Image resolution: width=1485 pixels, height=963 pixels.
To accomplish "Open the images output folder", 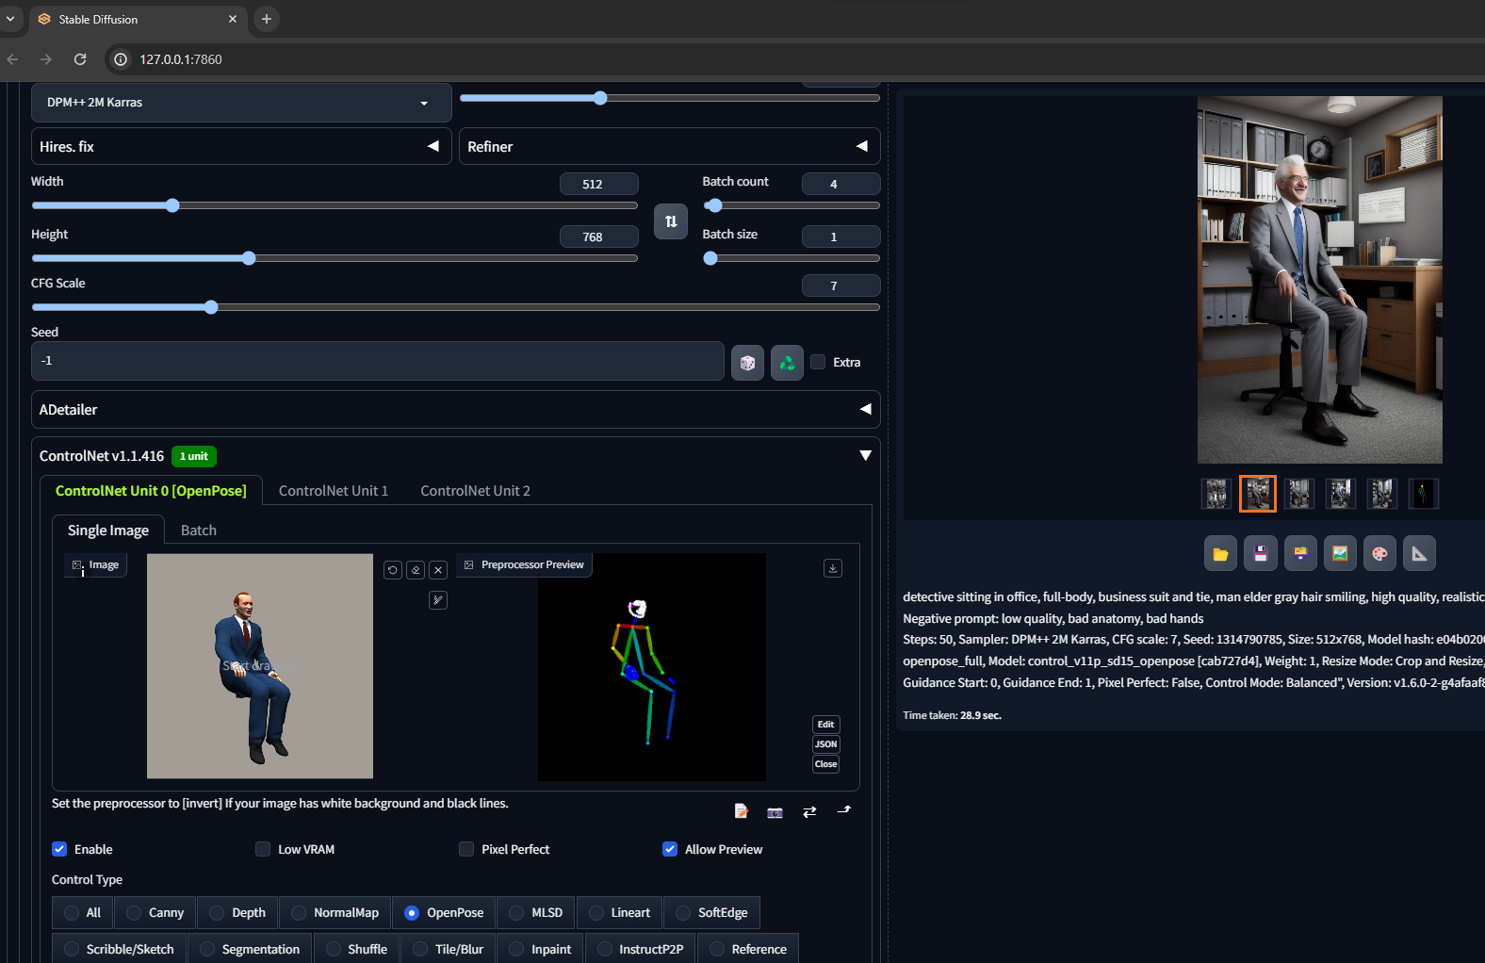I will pyautogui.click(x=1220, y=554).
